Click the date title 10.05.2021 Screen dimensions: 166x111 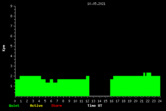coord(96,4)
